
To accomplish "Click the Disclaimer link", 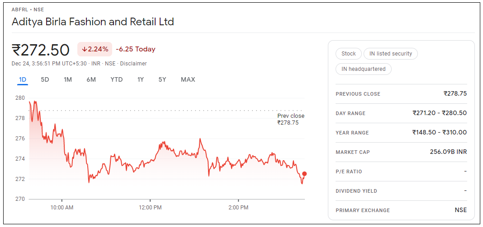I will [x=133, y=64].
